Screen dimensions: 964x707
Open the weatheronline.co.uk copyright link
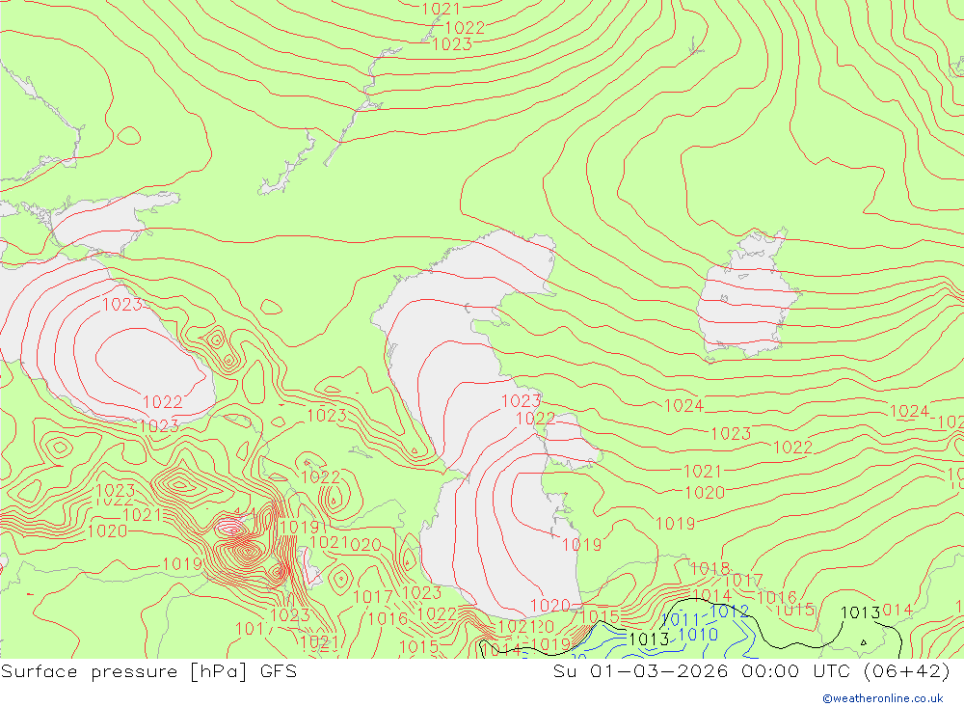tap(883, 698)
